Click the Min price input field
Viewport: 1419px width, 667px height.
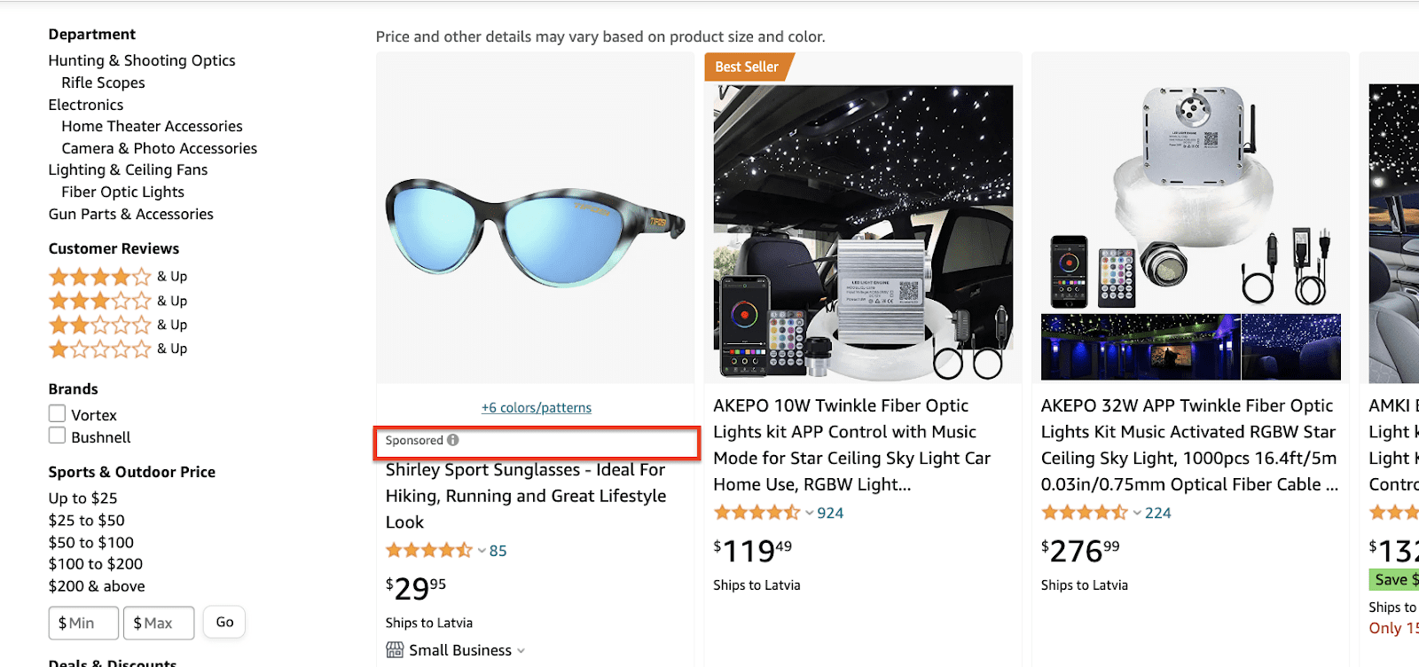coord(83,623)
